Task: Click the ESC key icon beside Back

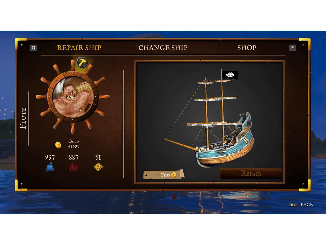Action: click(x=293, y=205)
